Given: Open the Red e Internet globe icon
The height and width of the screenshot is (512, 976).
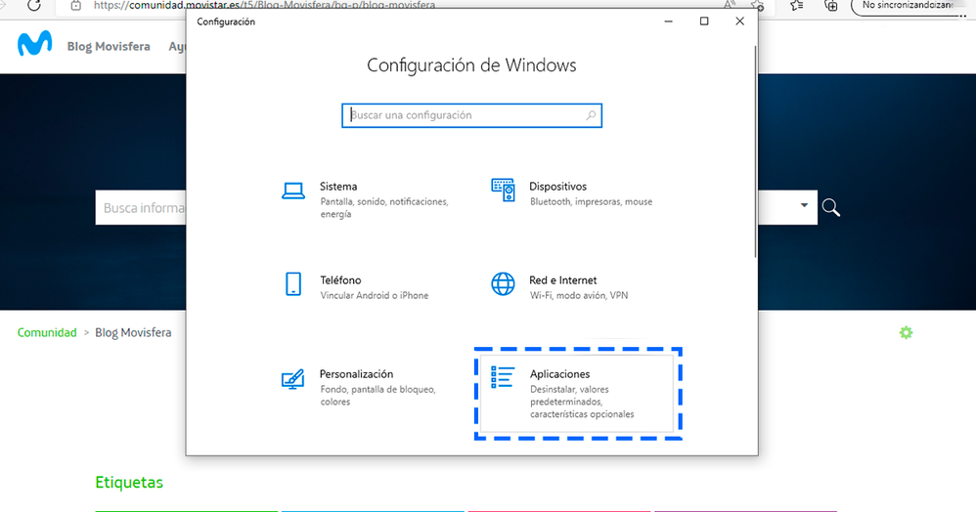Looking at the screenshot, I should pos(503,284).
